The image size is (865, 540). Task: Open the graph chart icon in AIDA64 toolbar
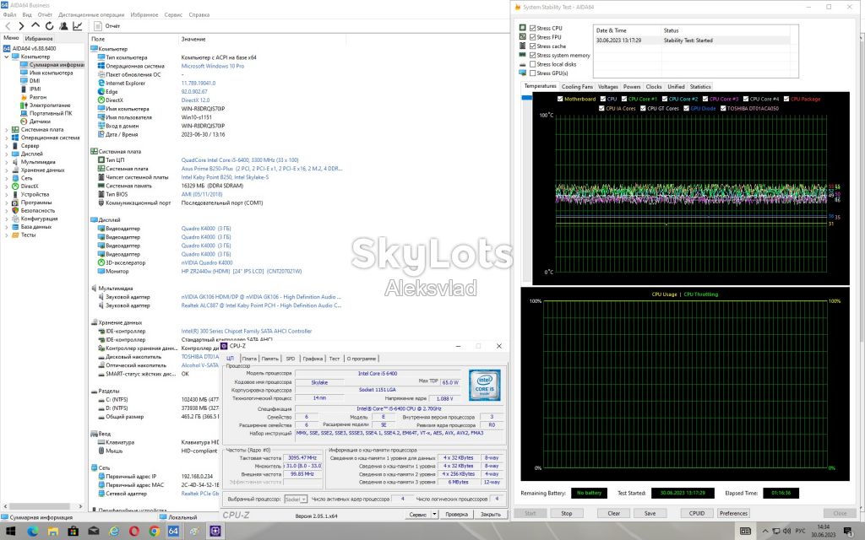pyautogui.click(x=77, y=26)
